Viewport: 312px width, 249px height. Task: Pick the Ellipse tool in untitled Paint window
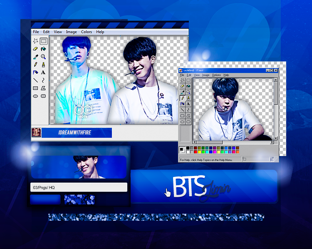pyautogui.click(x=183, y=122)
